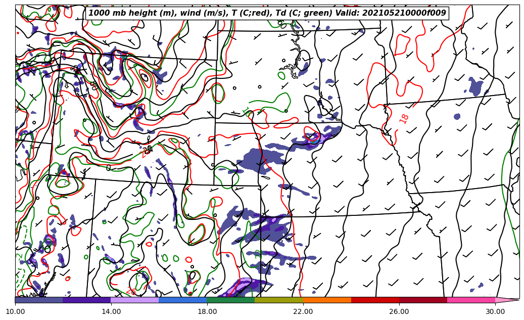Select the bright red 24–26 colorbar segment
The image size is (524, 320).
[x=375, y=300]
